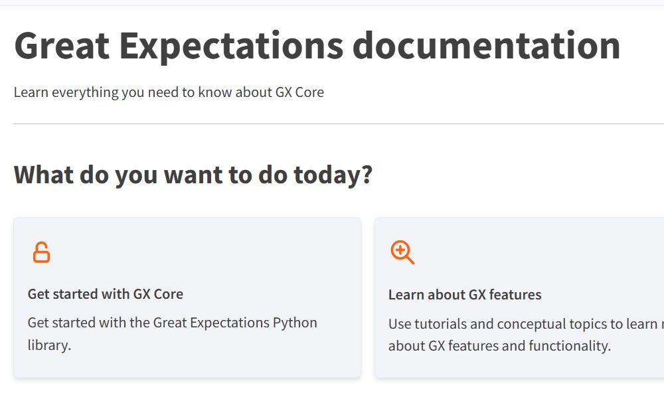
Task: Click the Get started with the Great Expectations Python library text
Action: [173, 334]
